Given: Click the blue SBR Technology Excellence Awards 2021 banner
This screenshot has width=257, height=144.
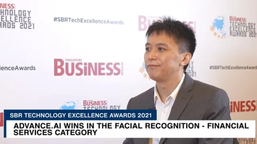Looking at the screenshot, I should click(x=80, y=115).
